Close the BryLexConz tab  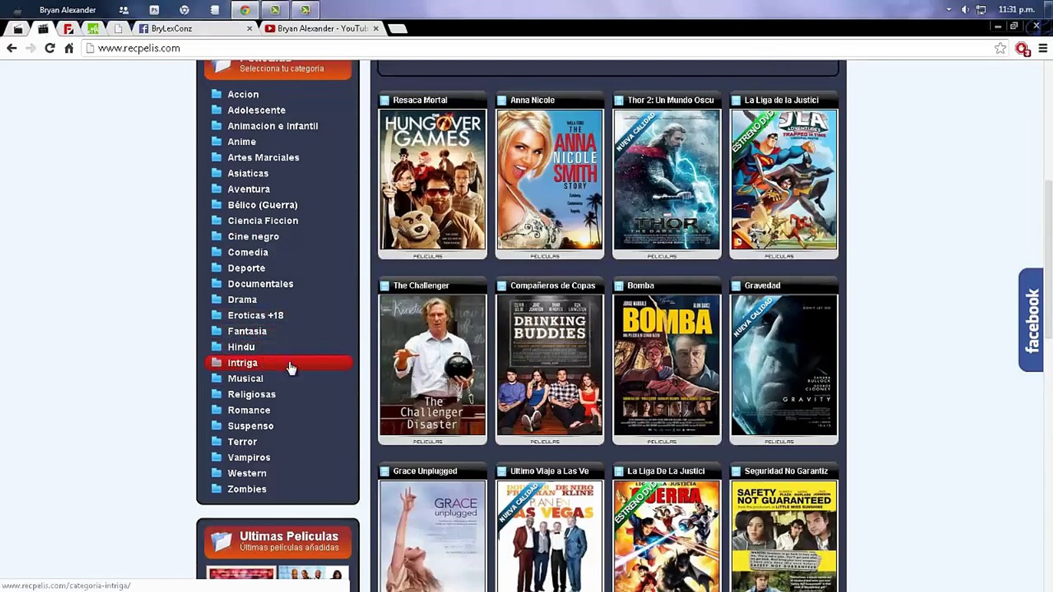[x=250, y=29]
